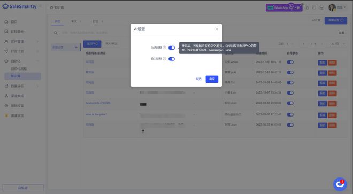Toggle the first switch in AI settings dialog
This screenshot has height=194, width=353.
pyautogui.click(x=172, y=48)
